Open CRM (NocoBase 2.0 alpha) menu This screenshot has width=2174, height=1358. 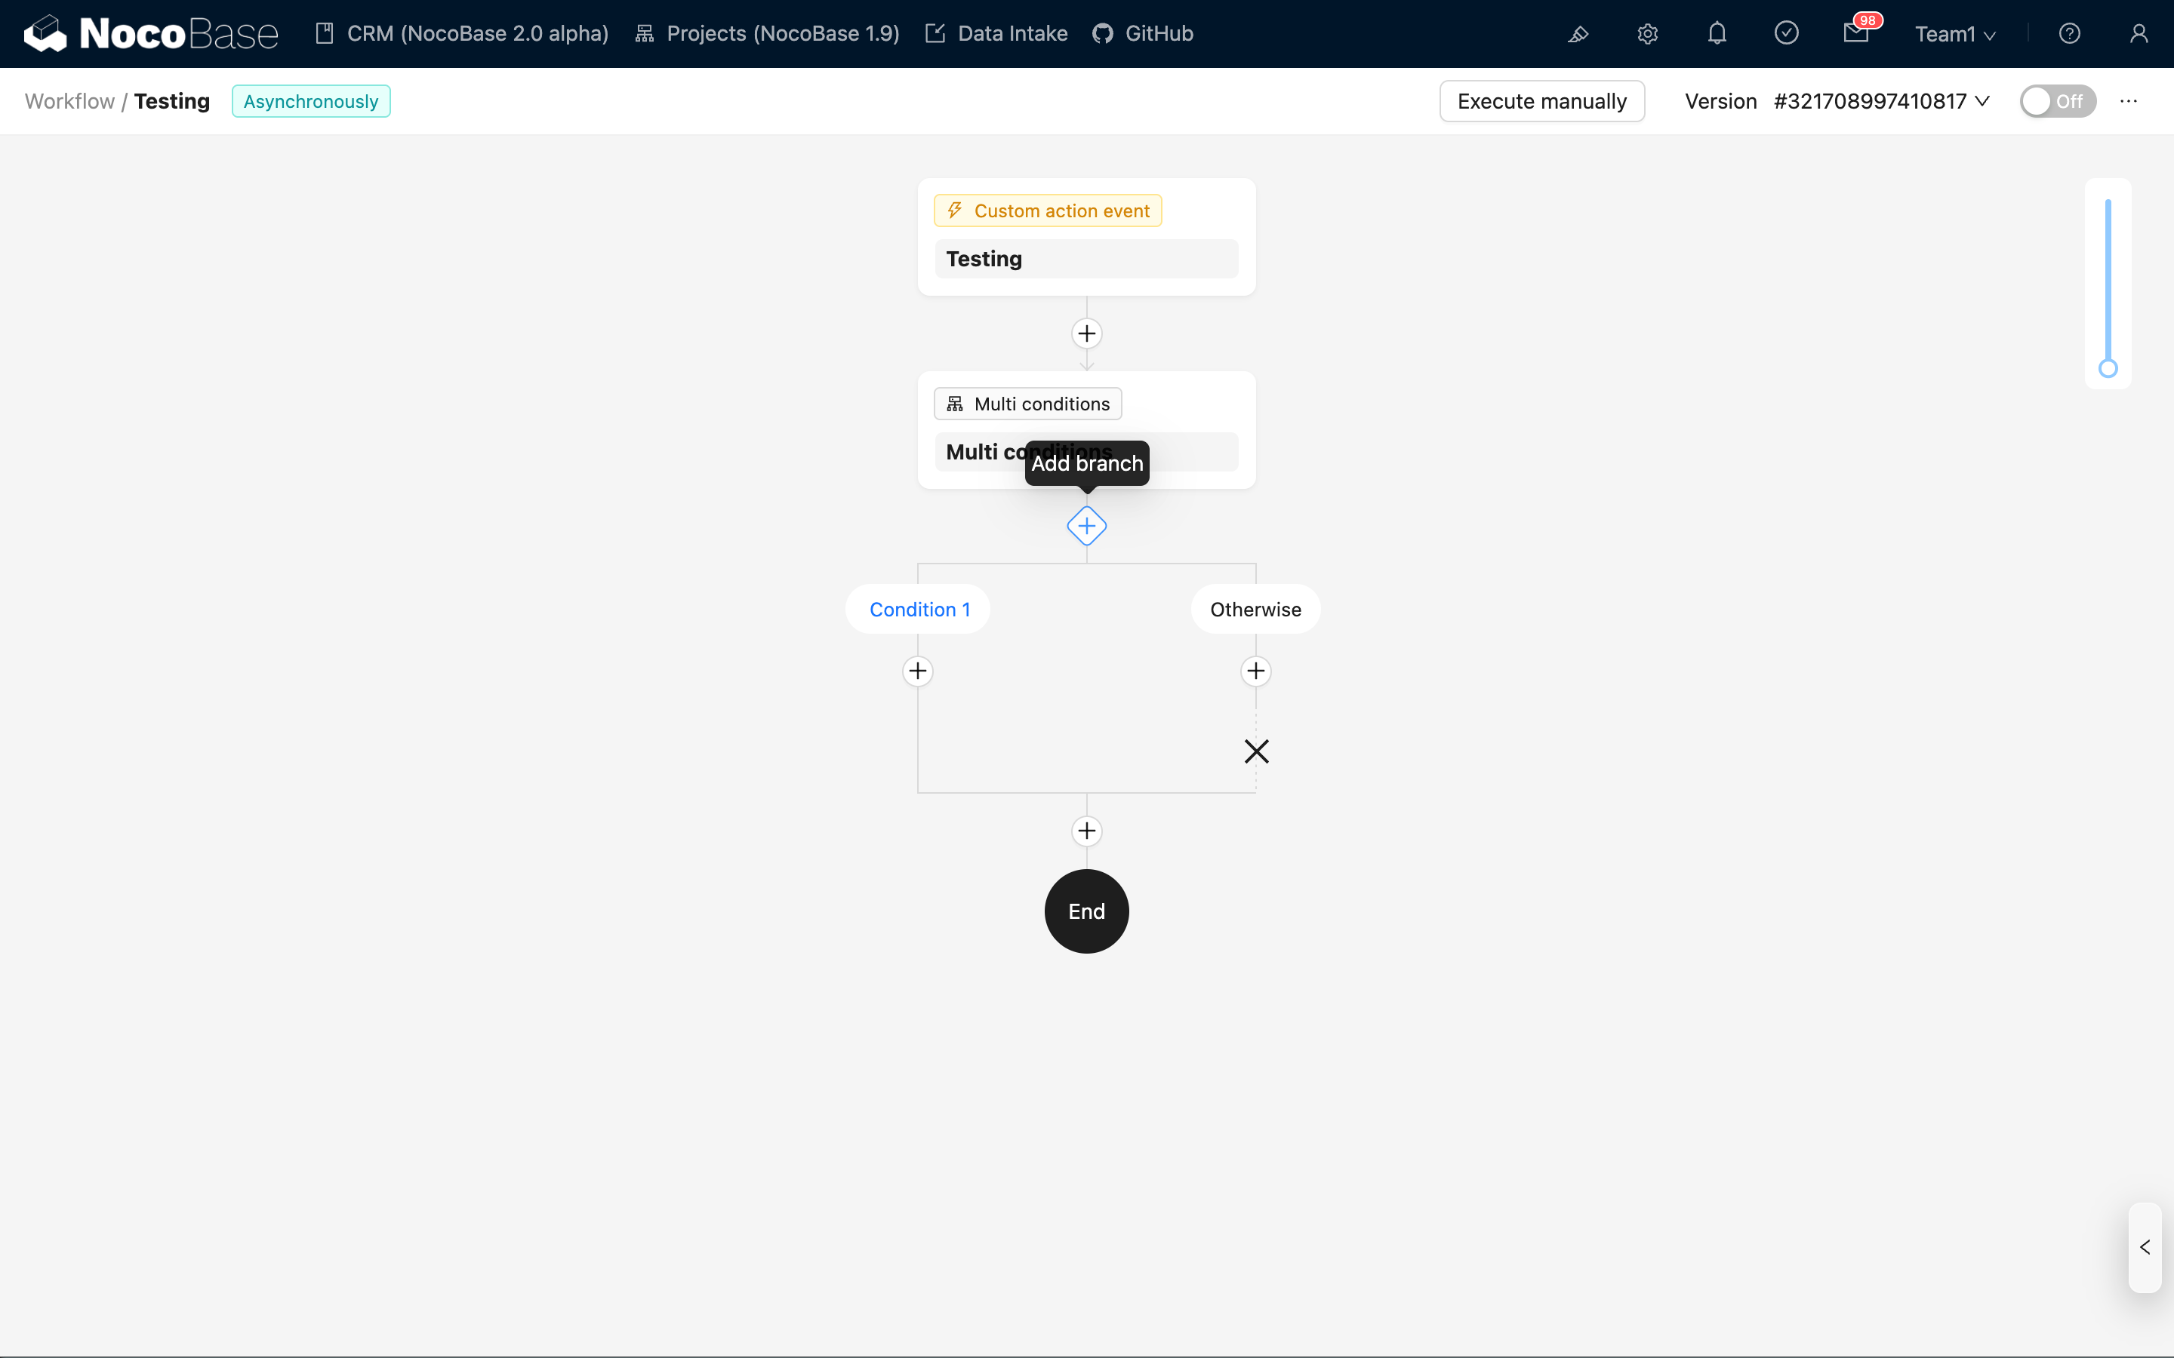click(x=462, y=34)
